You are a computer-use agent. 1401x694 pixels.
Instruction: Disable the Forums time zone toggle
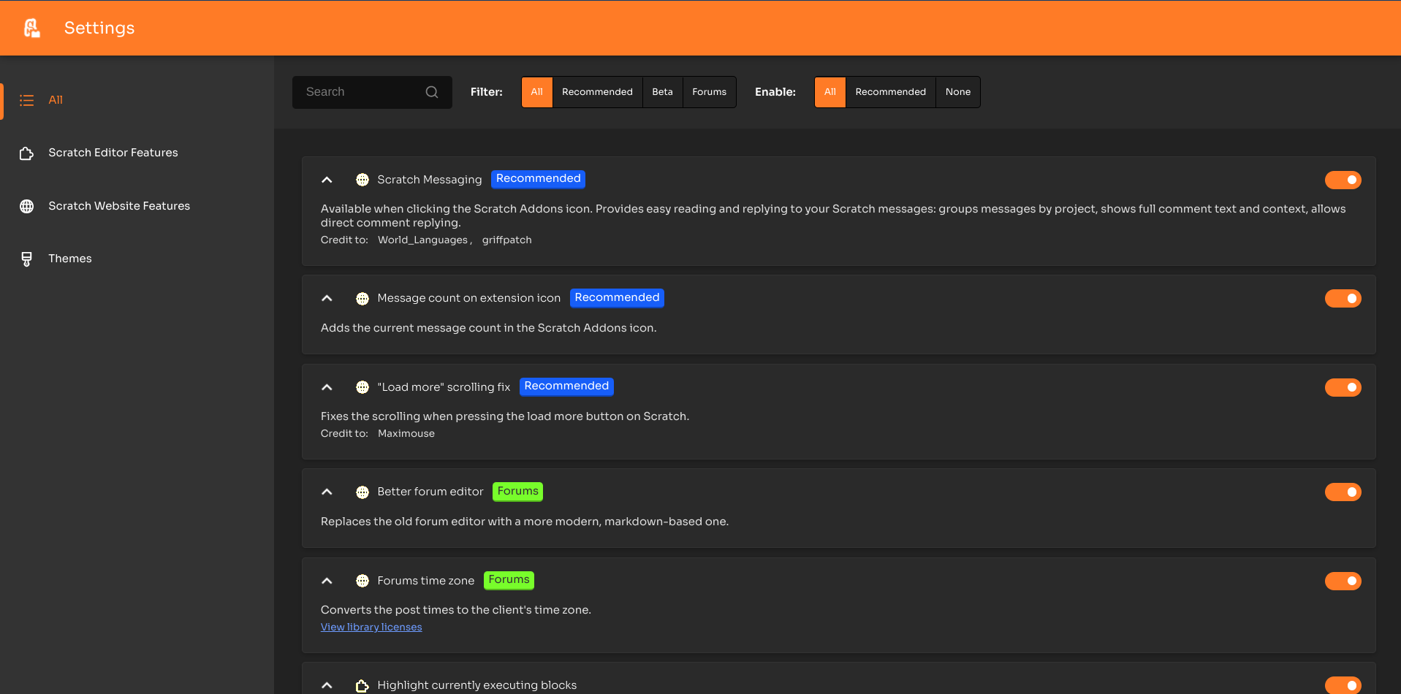click(1343, 581)
